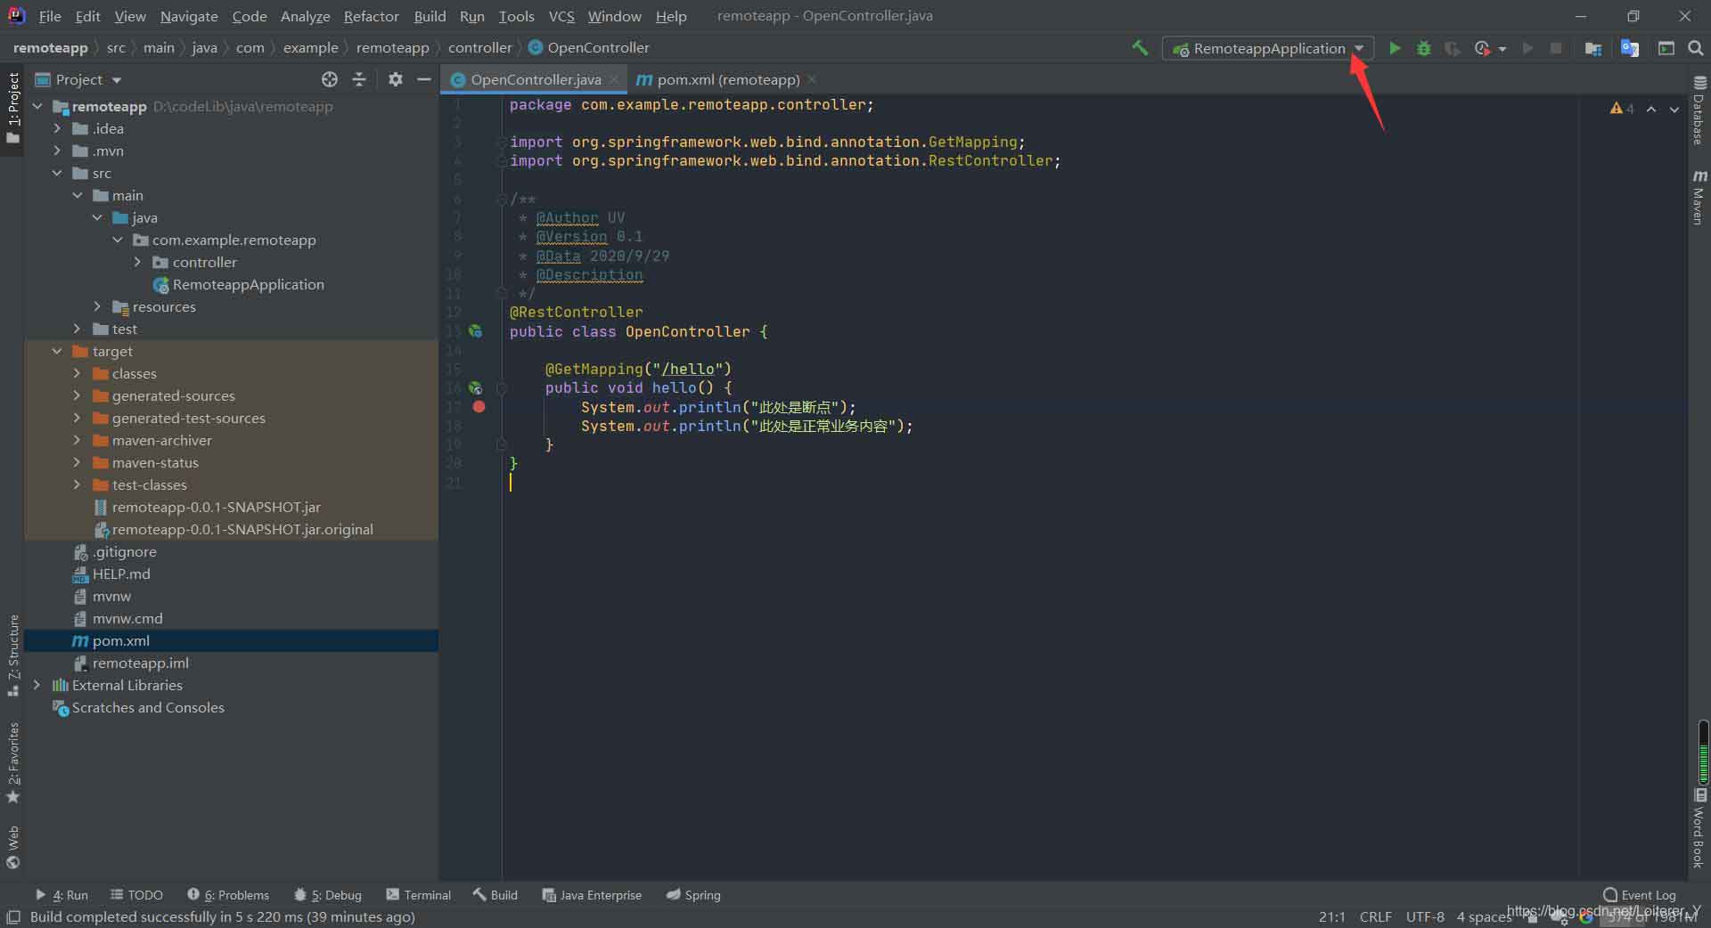Open the Event Log

(x=1640, y=895)
